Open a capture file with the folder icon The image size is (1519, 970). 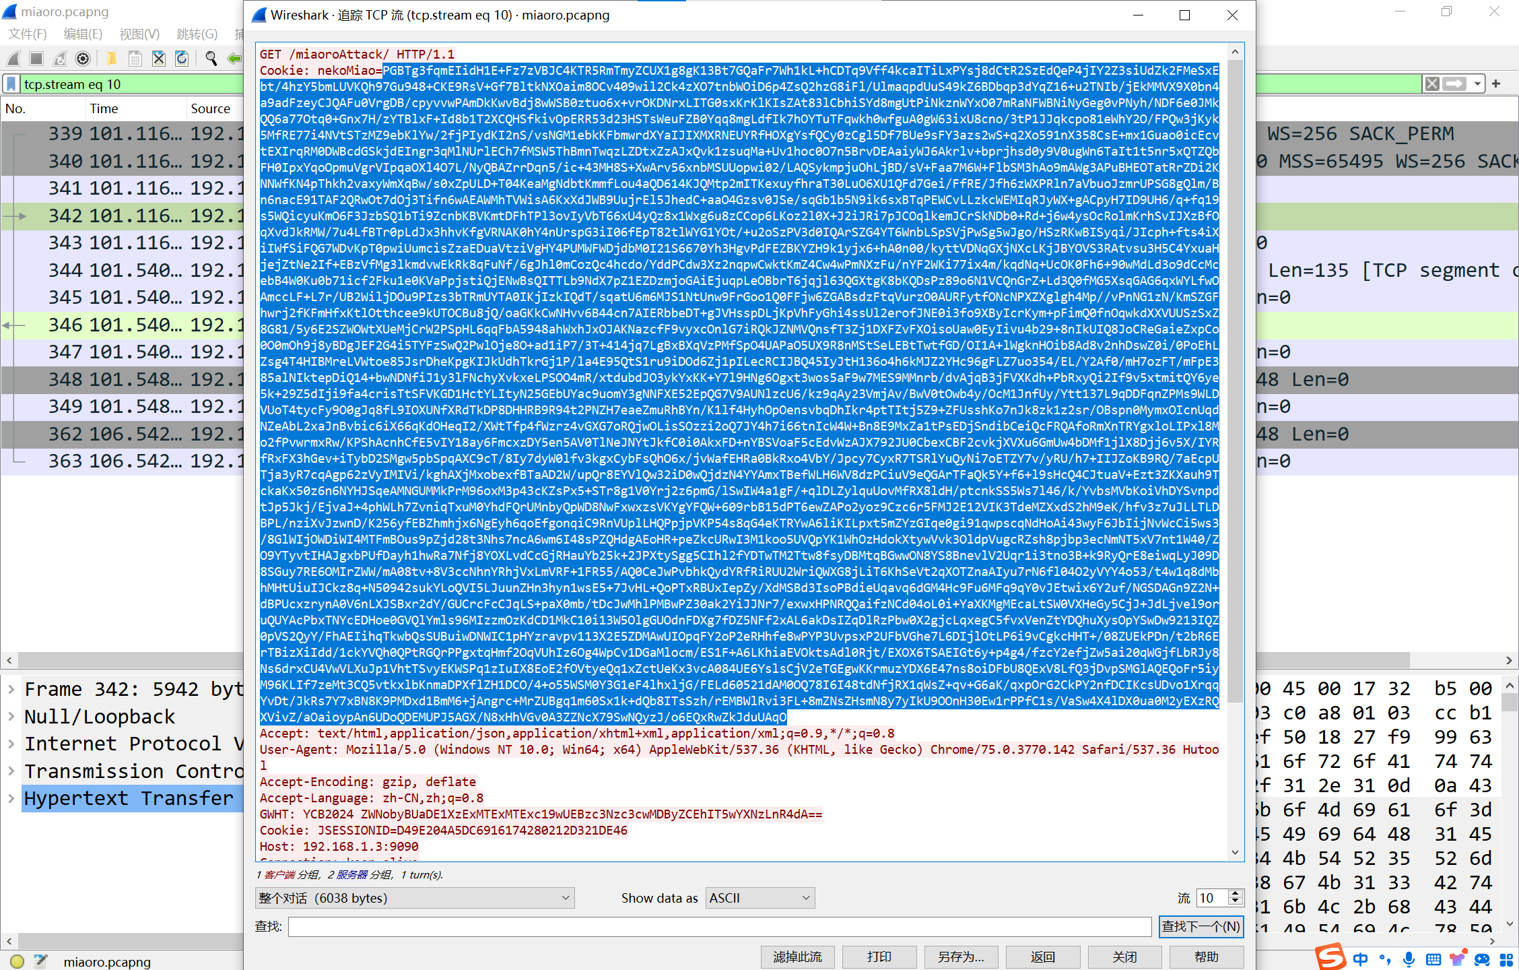tap(112, 59)
